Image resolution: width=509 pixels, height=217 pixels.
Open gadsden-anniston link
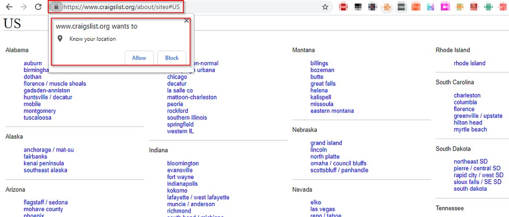47,90
